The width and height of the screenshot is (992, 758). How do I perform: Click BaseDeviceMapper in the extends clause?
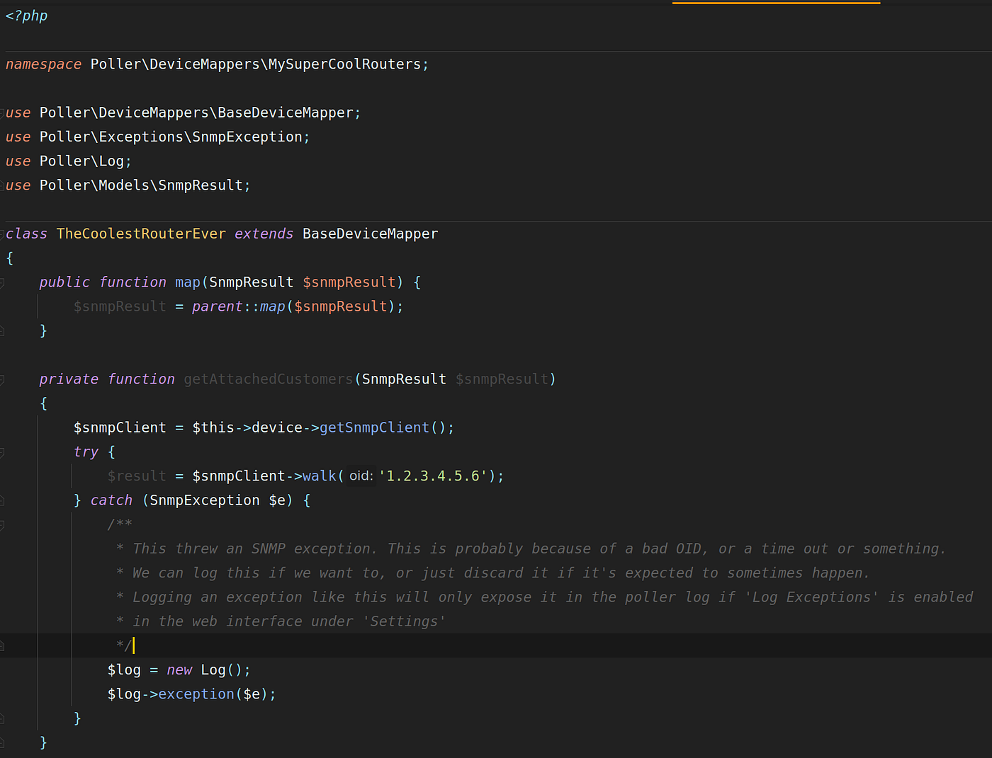370,234
